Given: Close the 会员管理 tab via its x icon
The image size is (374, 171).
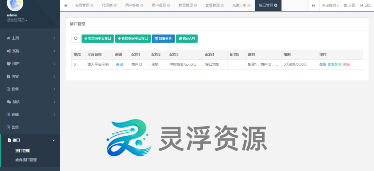Looking at the screenshot, I should (92, 5).
